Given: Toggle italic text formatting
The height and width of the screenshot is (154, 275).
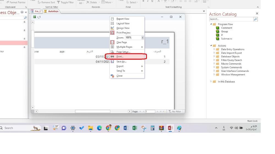Looking at the screenshot, I should point(148,1).
